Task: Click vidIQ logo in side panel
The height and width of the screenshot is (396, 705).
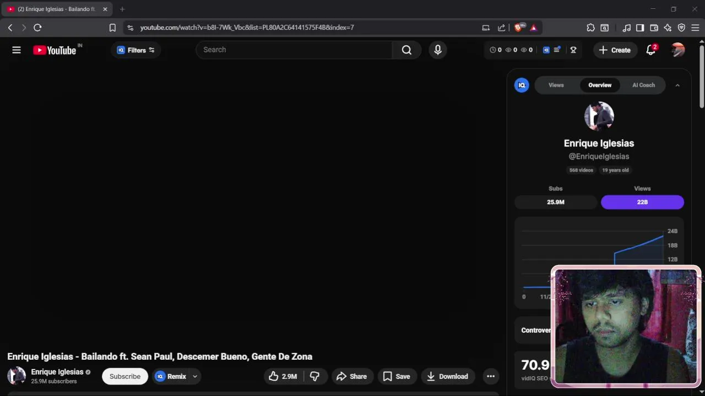Action: click(x=522, y=85)
